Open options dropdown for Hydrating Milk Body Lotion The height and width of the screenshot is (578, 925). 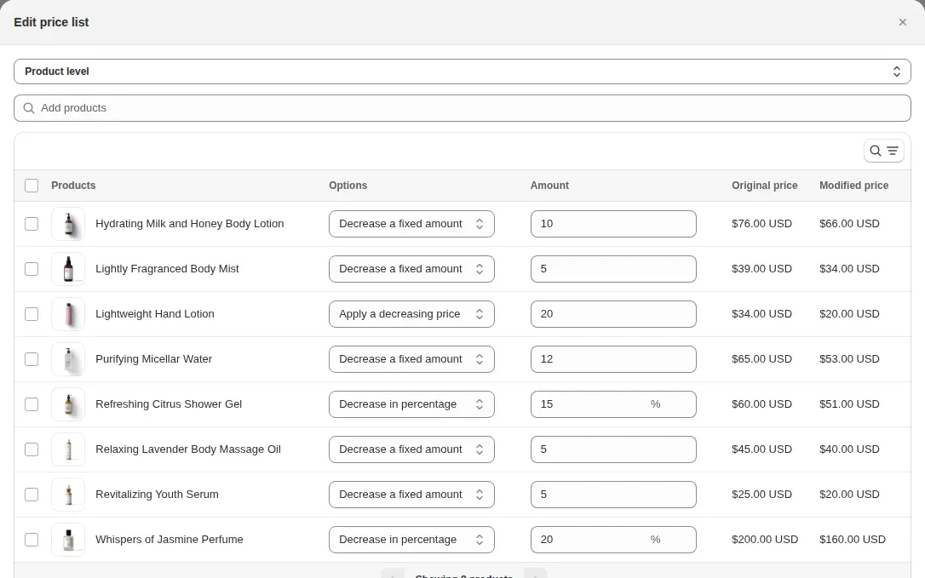point(411,224)
